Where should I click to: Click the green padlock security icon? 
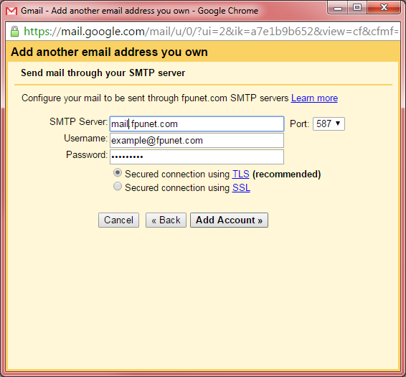[15, 32]
